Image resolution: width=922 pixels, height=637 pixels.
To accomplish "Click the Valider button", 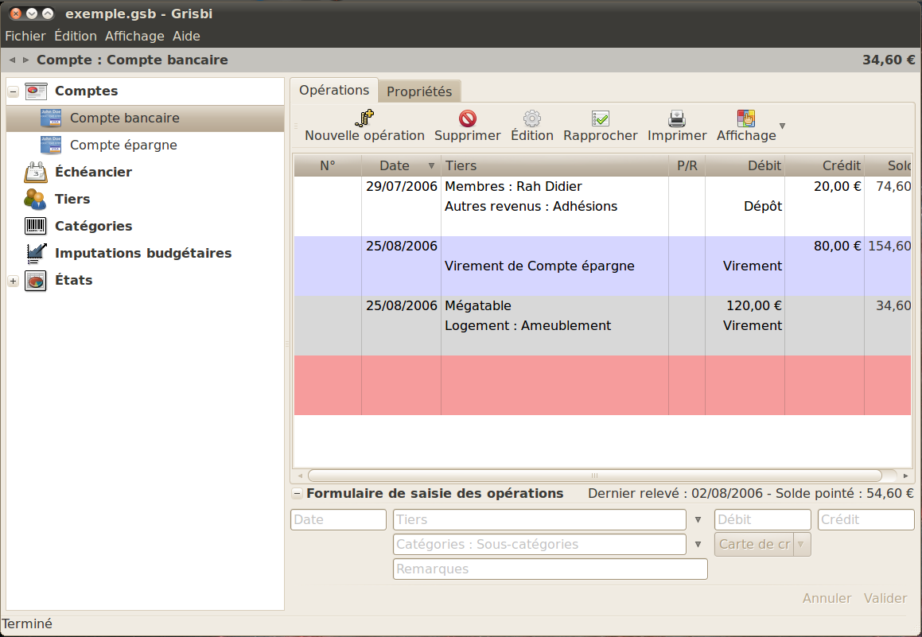I will (885, 598).
